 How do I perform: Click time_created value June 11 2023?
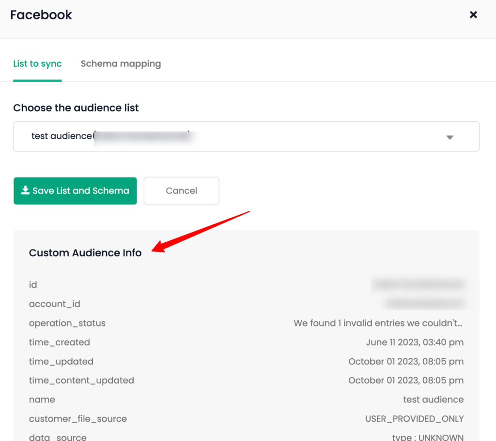click(x=415, y=342)
